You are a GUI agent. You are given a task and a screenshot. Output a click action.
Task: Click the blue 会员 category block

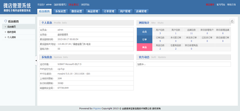(144, 32)
